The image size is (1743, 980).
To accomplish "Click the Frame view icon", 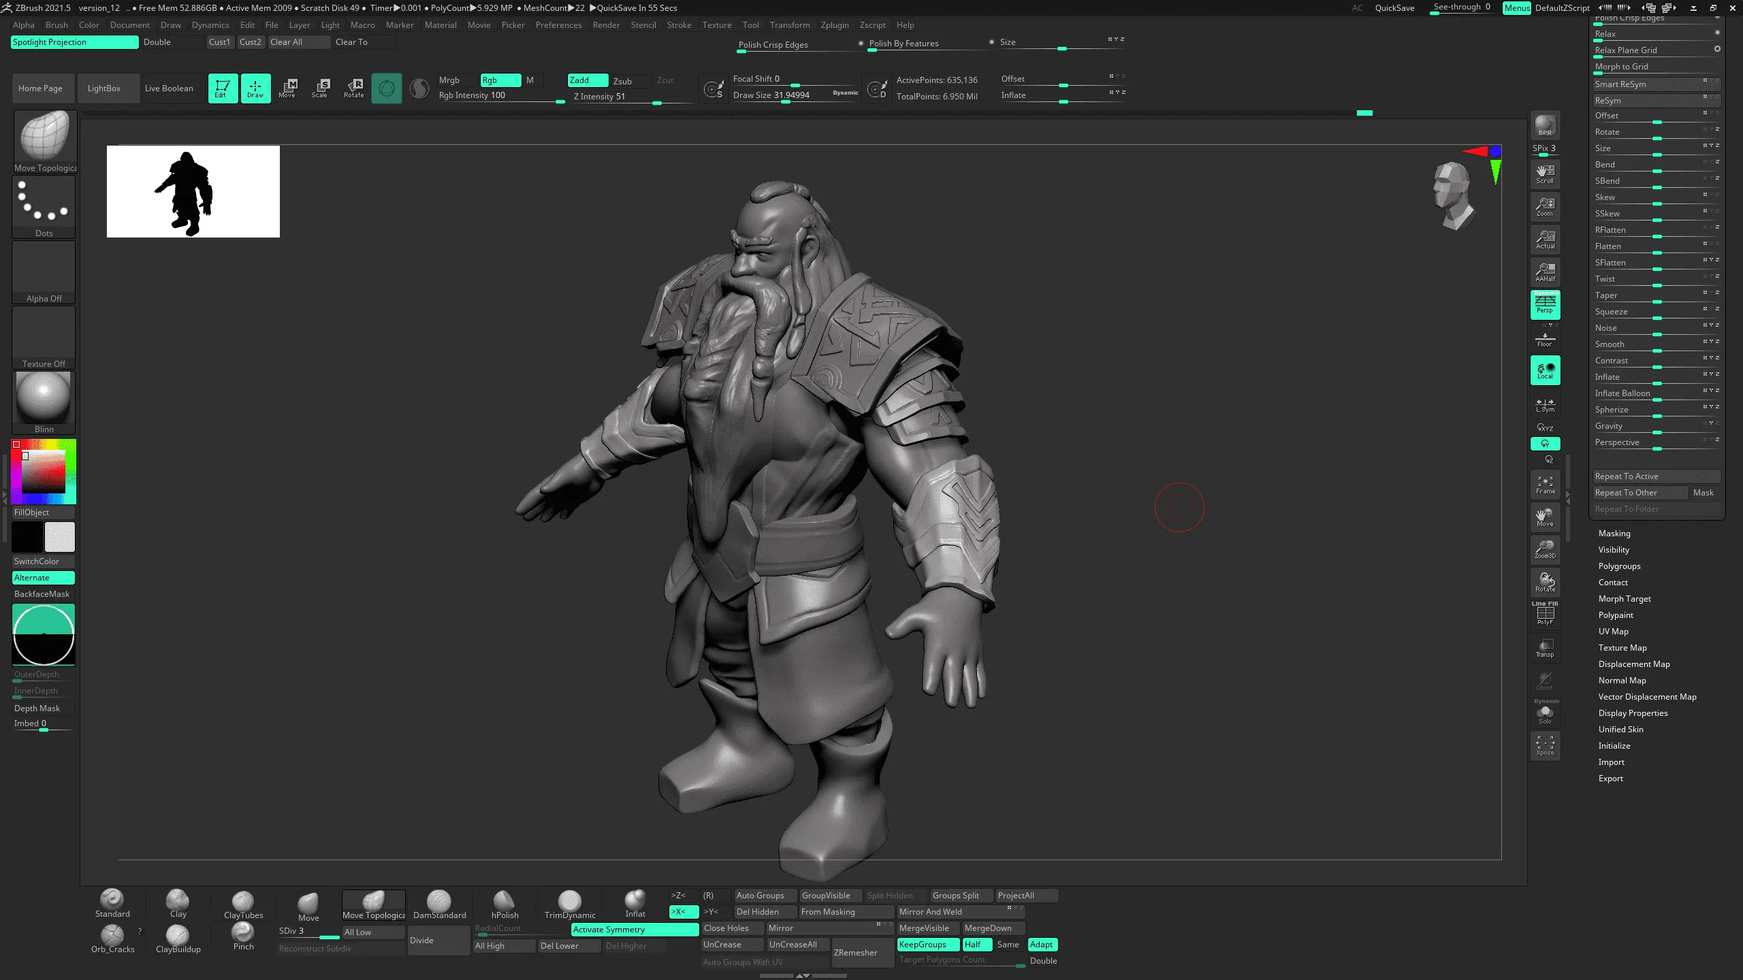I will tap(1545, 485).
